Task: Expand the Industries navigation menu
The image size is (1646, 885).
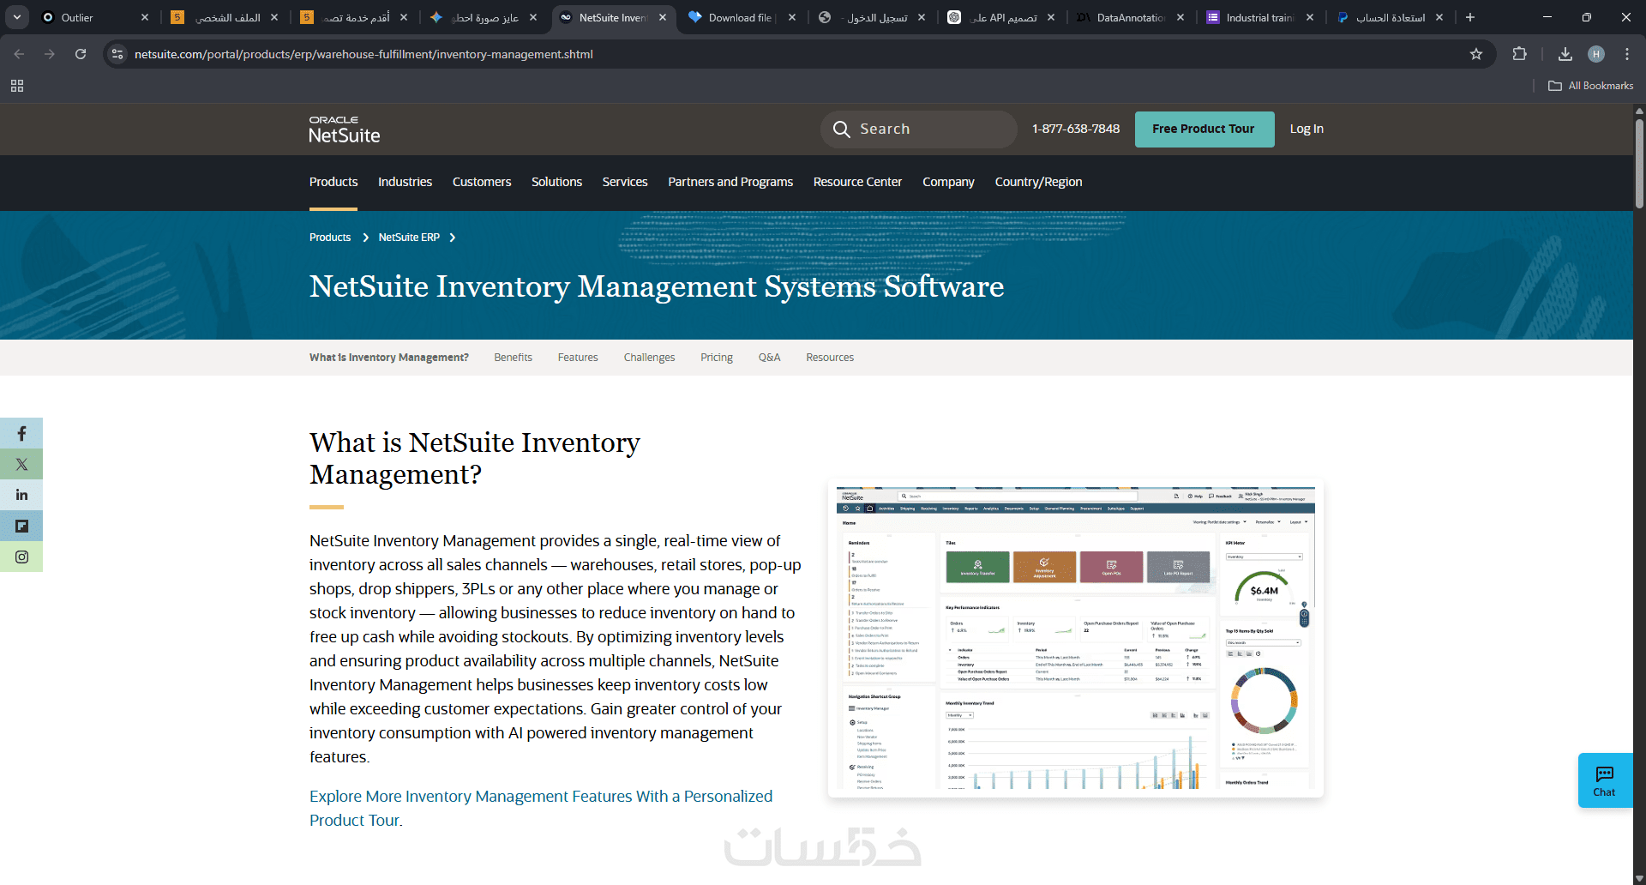Action: click(405, 182)
